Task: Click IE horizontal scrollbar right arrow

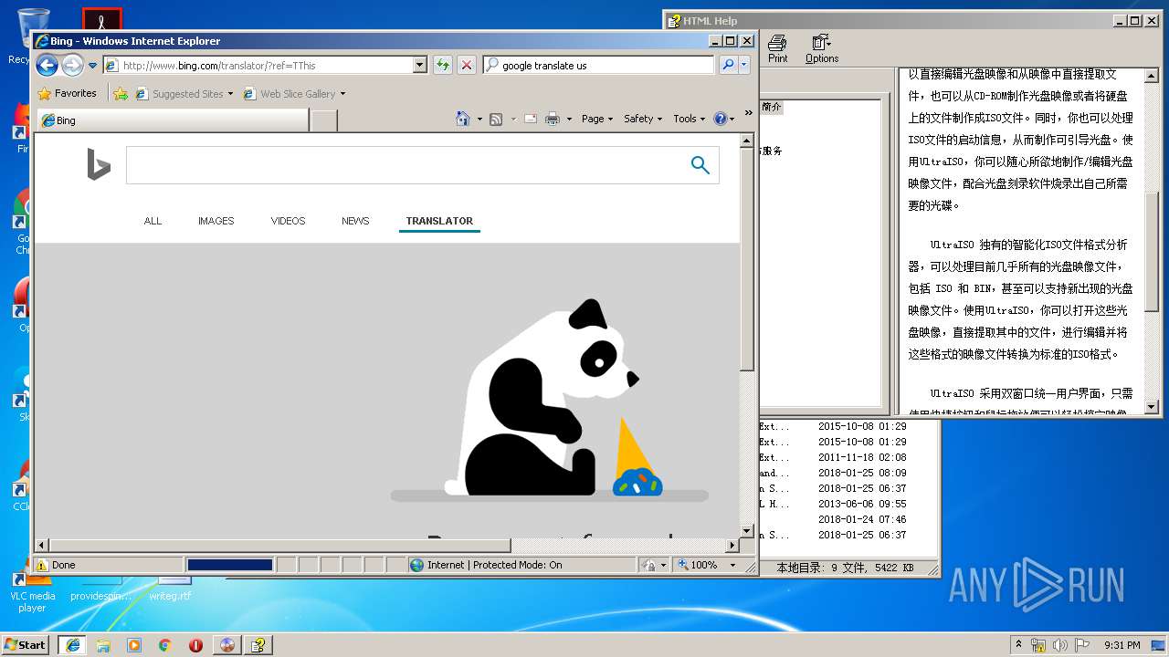Action: point(732,546)
